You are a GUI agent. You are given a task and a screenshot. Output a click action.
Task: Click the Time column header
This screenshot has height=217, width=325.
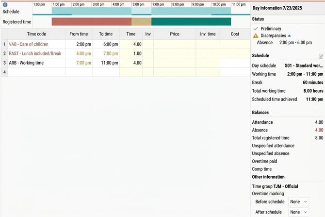click(131, 34)
